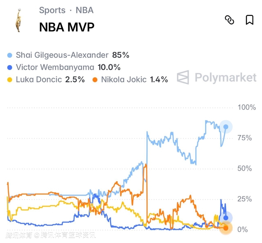Select Shai Gilgeous-Alexander in the legend
Viewport: 262px width, 243px height.
pyautogui.click(x=62, y=55)
